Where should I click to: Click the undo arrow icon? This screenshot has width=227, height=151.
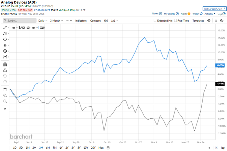(x=5, y=76)
